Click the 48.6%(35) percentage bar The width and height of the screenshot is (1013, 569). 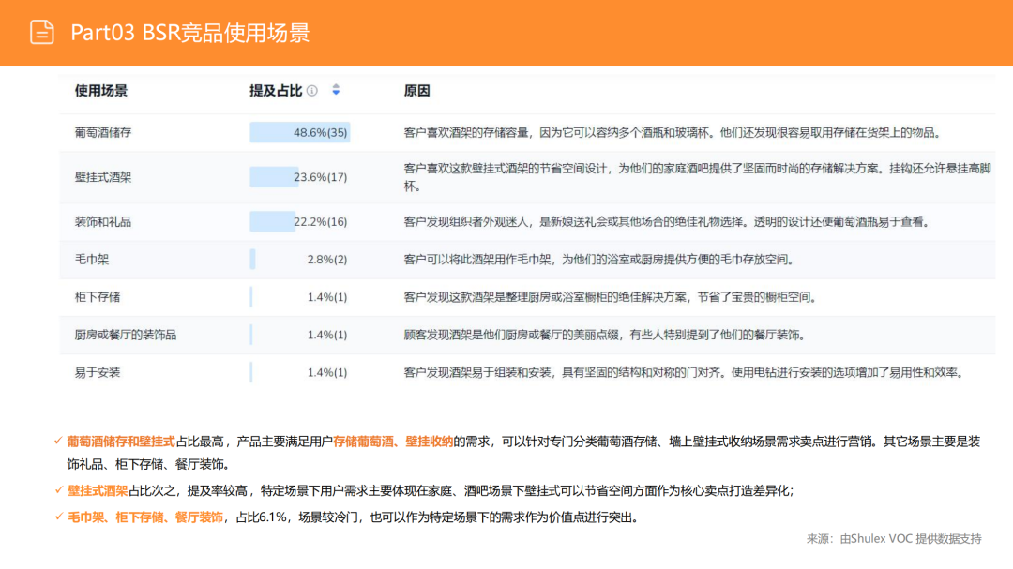[300, 132]
